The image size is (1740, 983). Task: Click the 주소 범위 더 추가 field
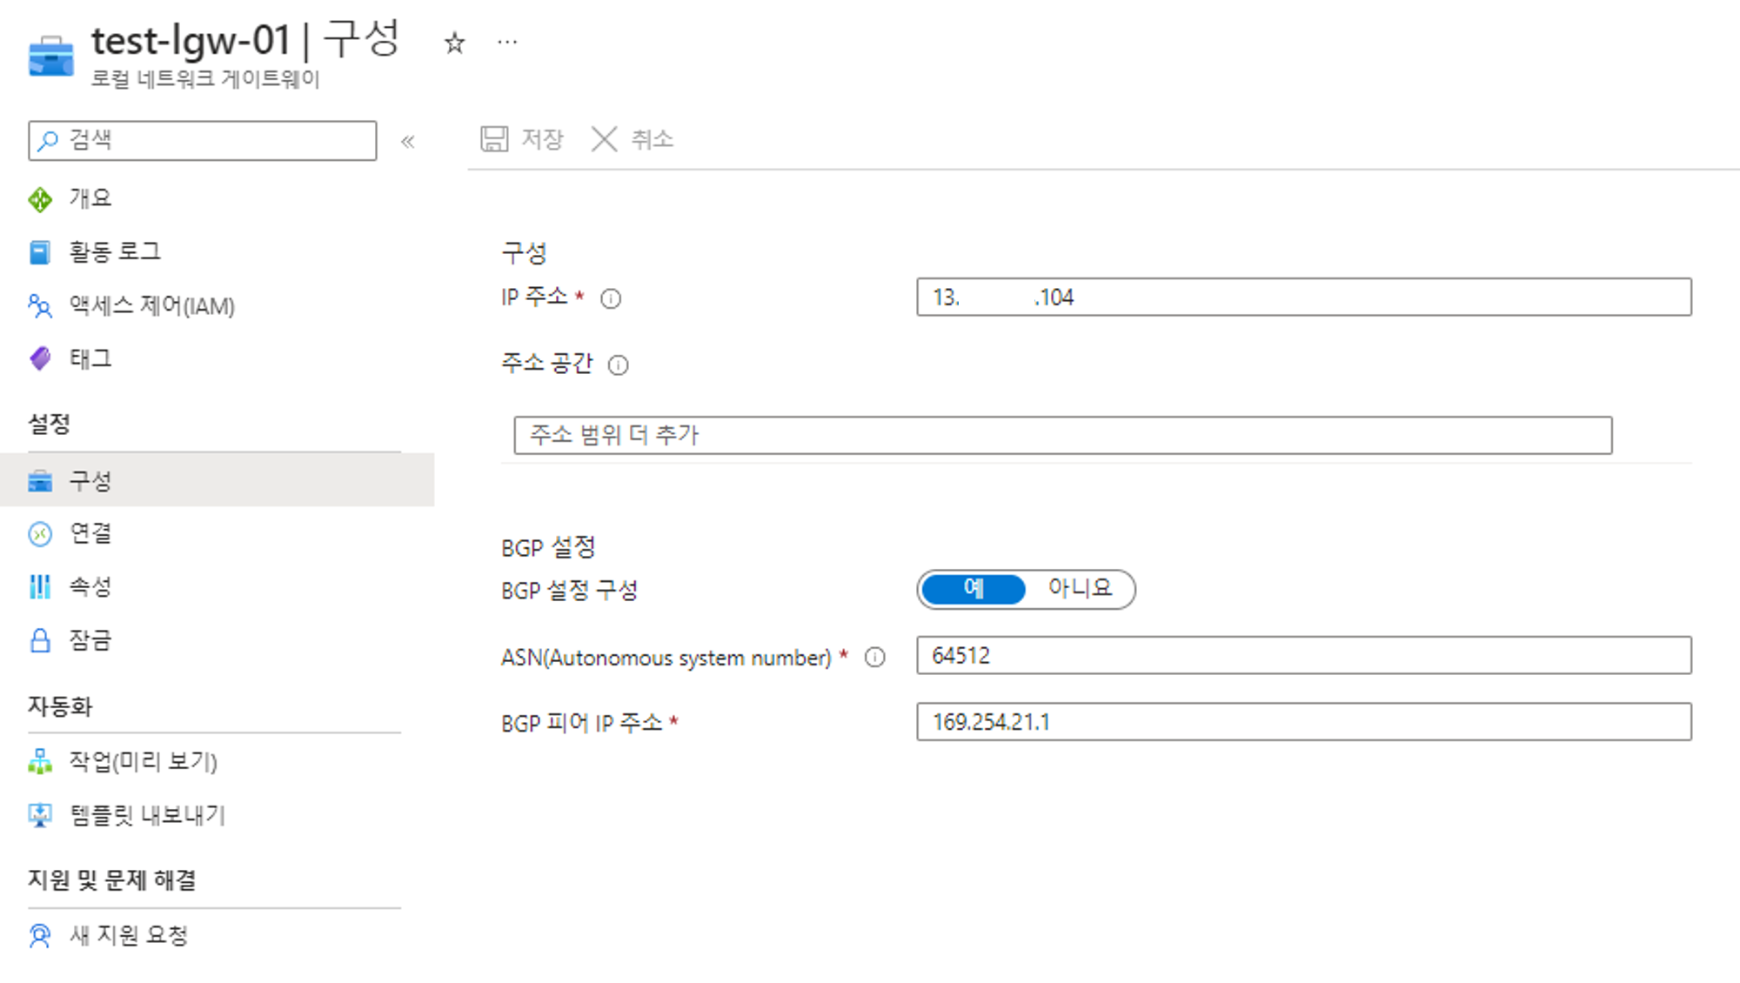[1061, 435]
